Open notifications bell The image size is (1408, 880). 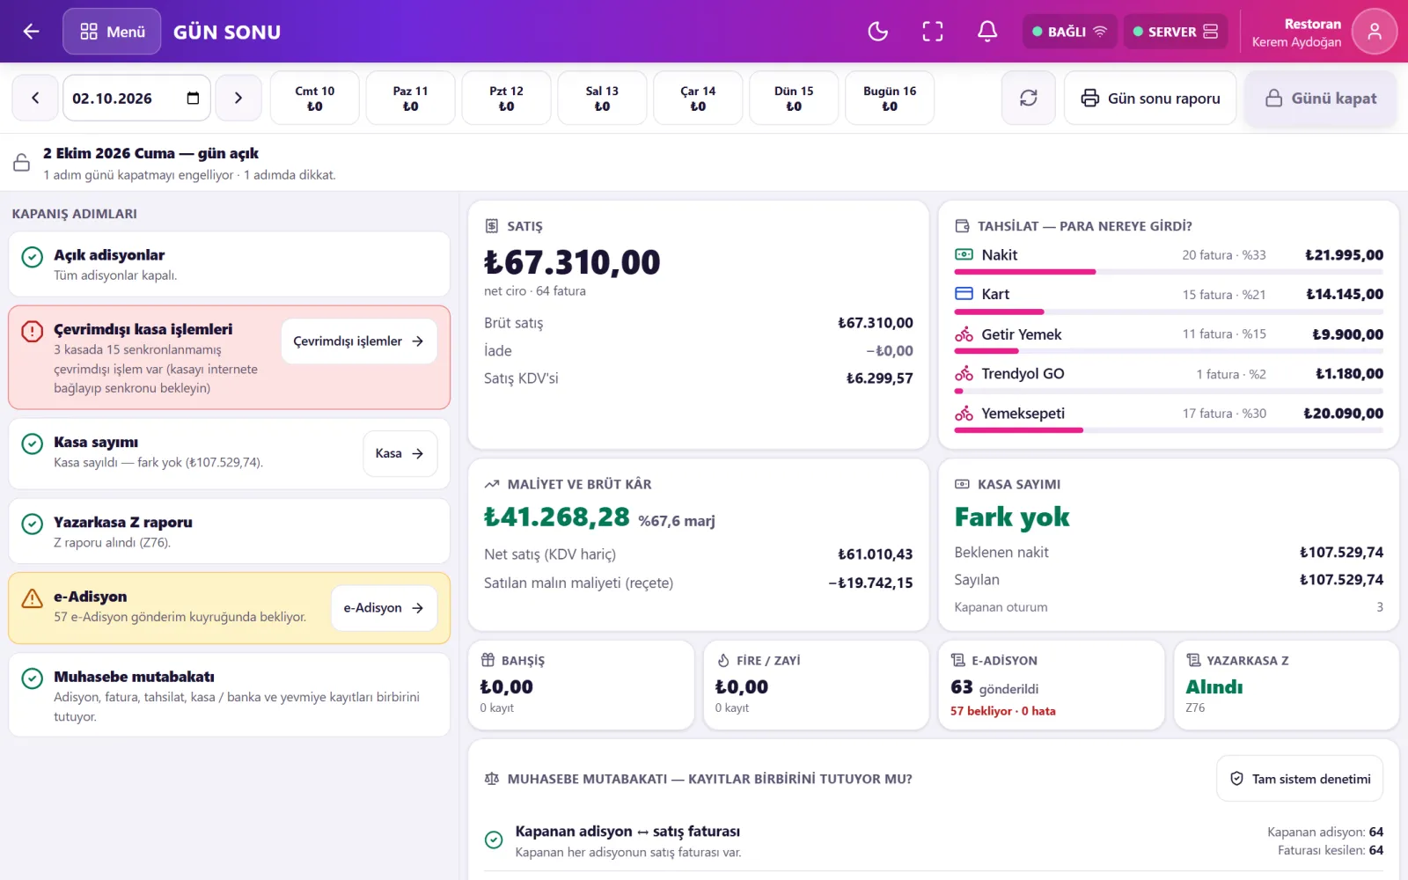coord(987,32)
